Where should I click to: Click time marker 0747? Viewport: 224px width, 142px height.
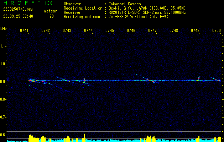pos(152,30)
